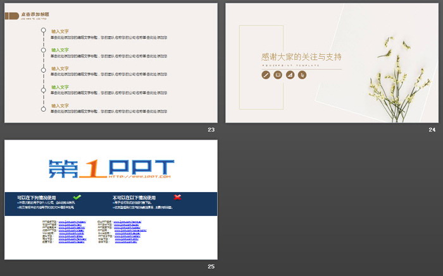Click the bottommost timeline circle on slide 23
The image size is (443, 276).
tap(43, 109)
